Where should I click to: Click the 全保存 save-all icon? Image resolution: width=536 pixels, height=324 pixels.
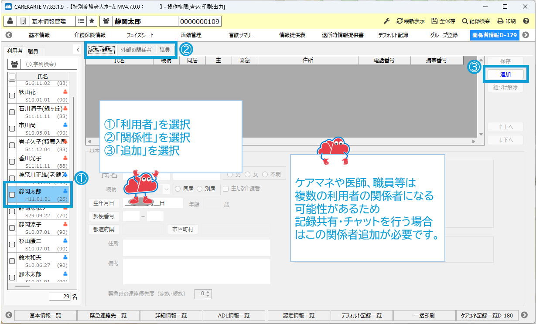[x=434, y=21]
